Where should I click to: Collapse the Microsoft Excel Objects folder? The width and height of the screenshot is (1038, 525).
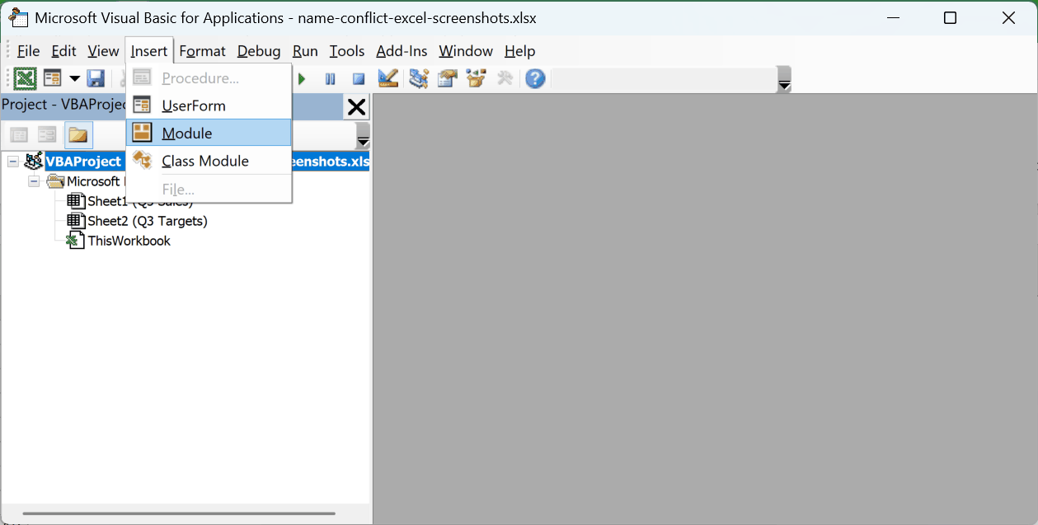(x=34, y=181)
